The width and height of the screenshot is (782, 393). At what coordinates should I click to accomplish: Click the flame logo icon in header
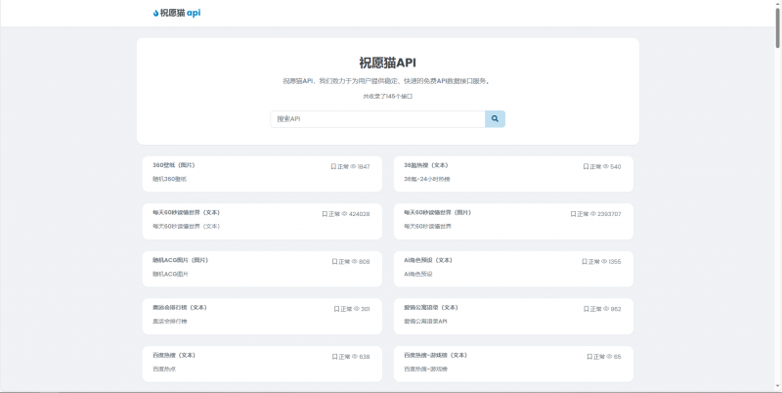[x=155, y=13]
